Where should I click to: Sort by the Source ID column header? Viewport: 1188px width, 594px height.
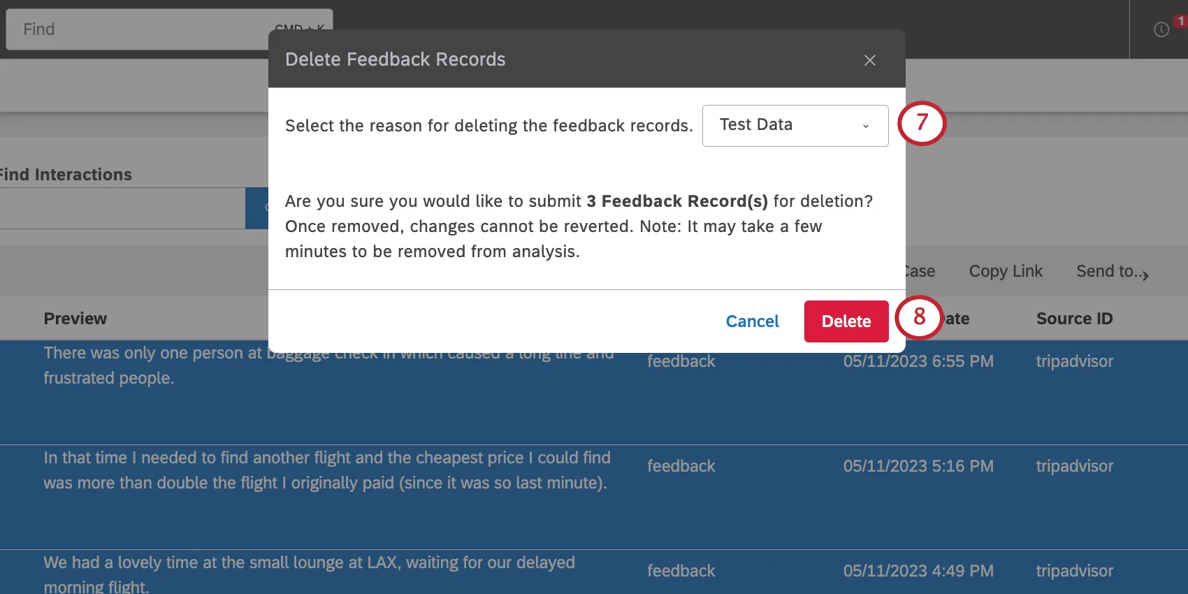(1074, 318)
